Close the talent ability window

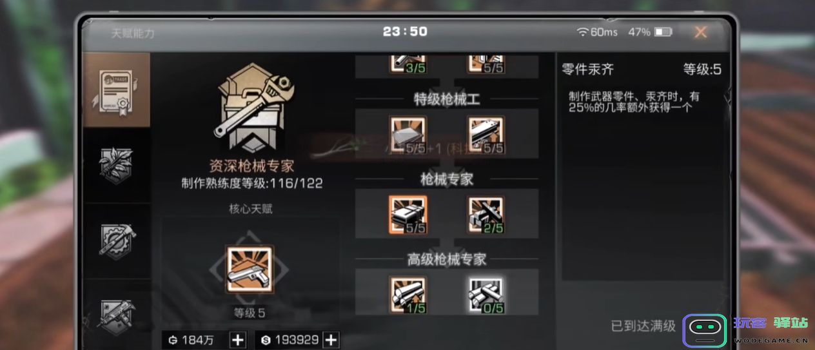coord(700,32)
